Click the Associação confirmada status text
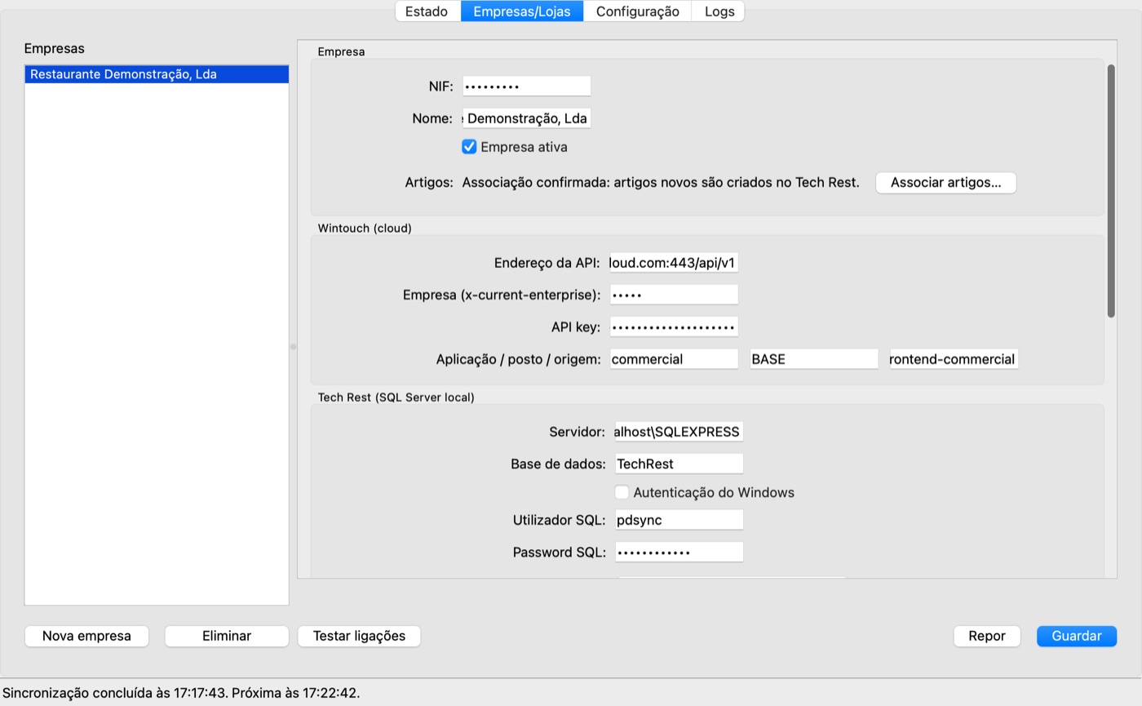This screenshot has height=706, width=1142. (x=661, y=183)
